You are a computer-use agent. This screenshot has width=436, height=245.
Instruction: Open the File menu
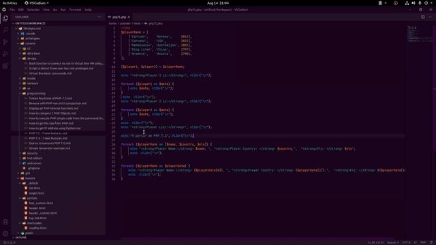point(12,10)
